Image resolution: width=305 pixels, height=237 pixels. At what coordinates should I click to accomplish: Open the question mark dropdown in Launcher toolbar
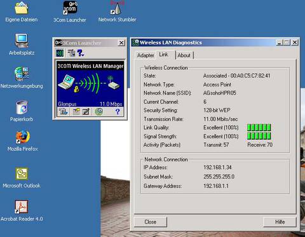81,53
